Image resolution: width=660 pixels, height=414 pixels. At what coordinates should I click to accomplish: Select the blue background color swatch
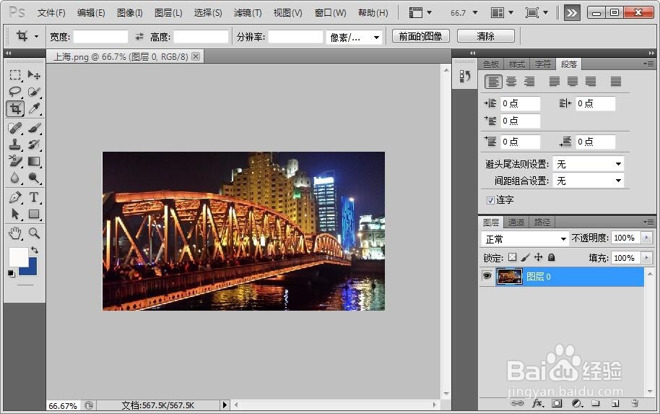pos(32,269)
